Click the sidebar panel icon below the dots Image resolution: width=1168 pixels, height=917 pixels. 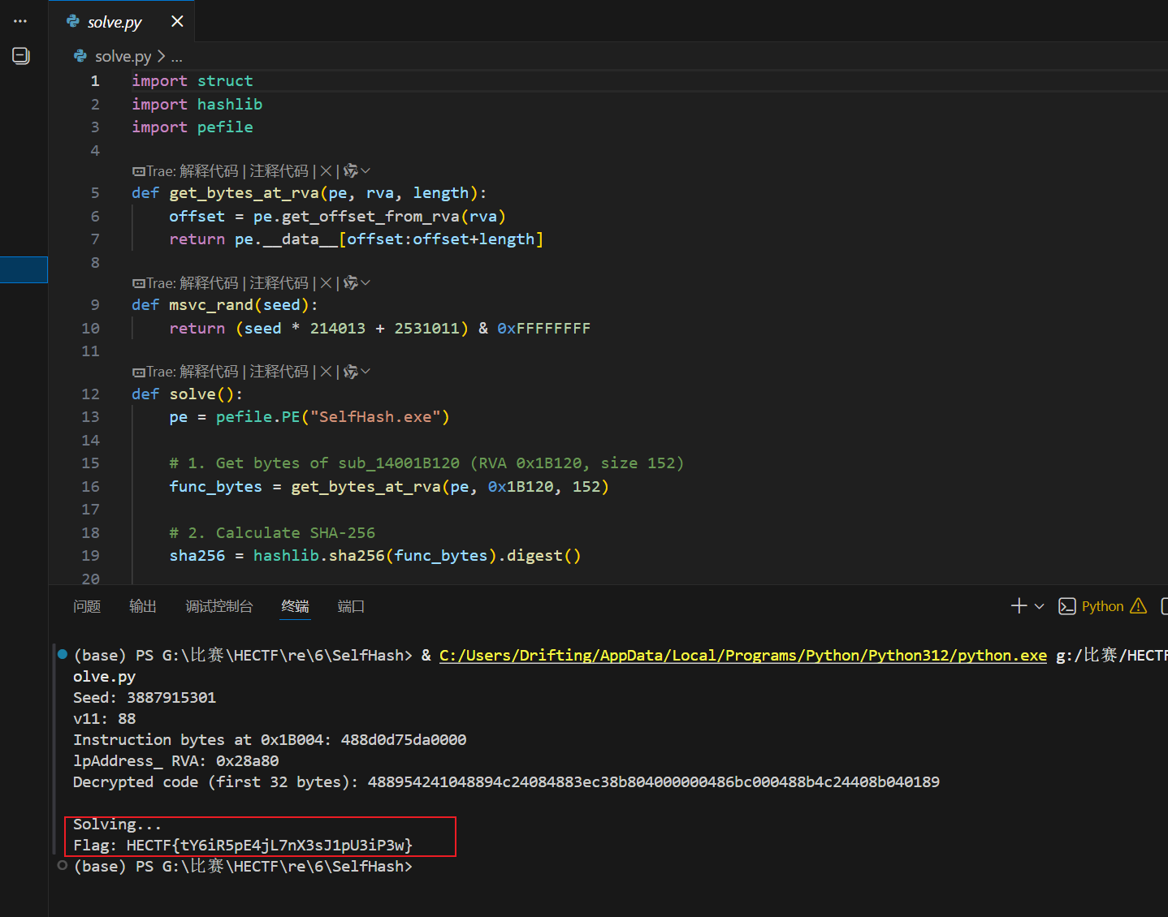[x=21, y=56]
